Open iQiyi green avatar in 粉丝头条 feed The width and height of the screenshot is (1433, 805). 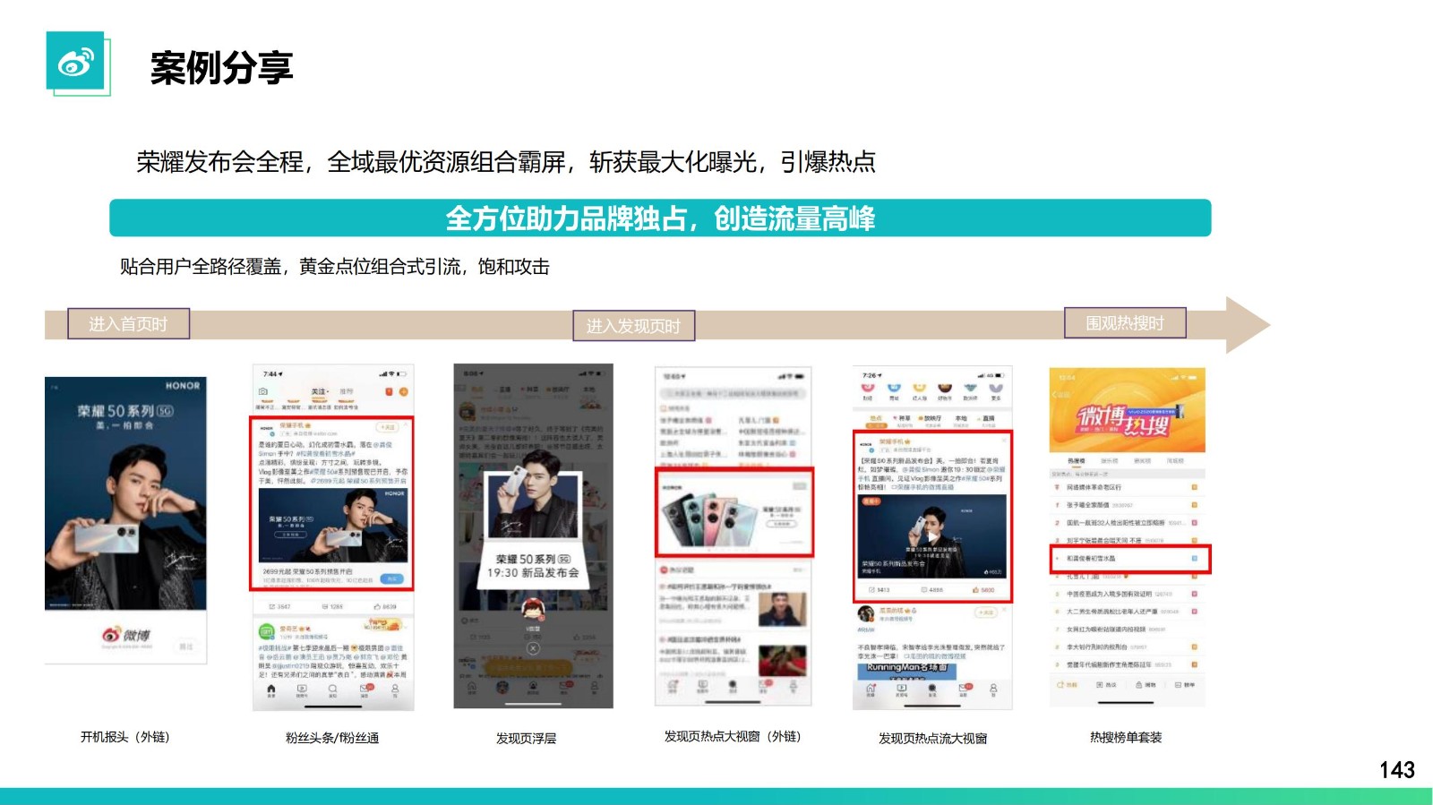coord(266,632)
